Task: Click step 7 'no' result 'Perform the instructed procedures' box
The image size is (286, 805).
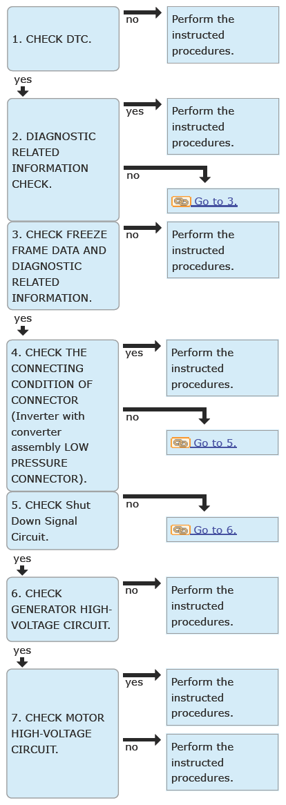Action: point(222,762)
